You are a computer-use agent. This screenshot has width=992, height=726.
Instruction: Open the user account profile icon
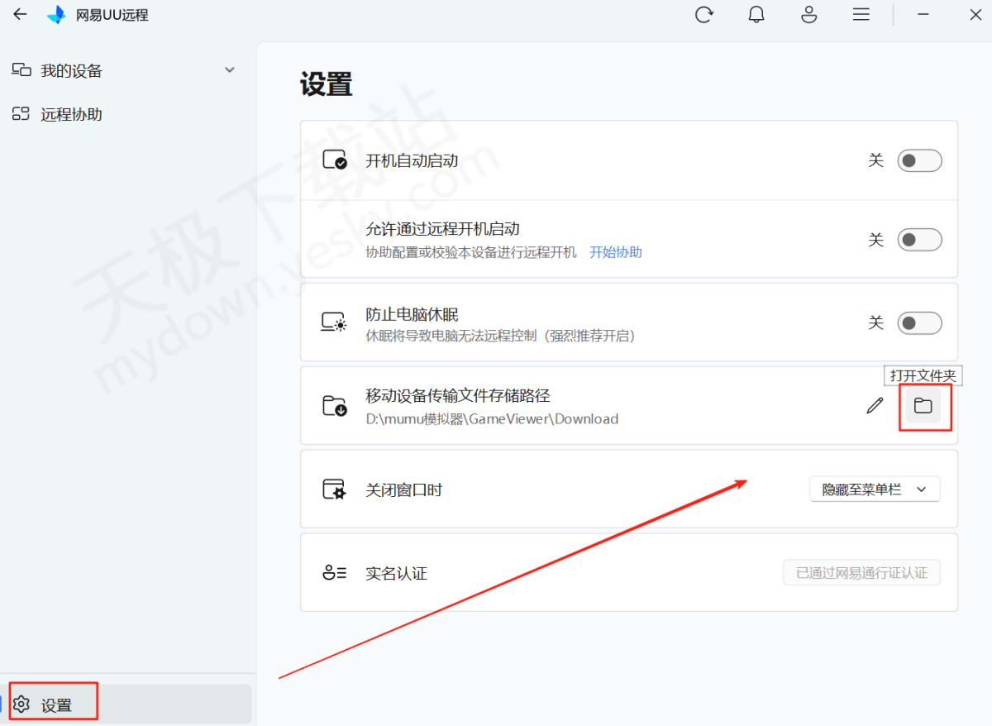[808, 15]
